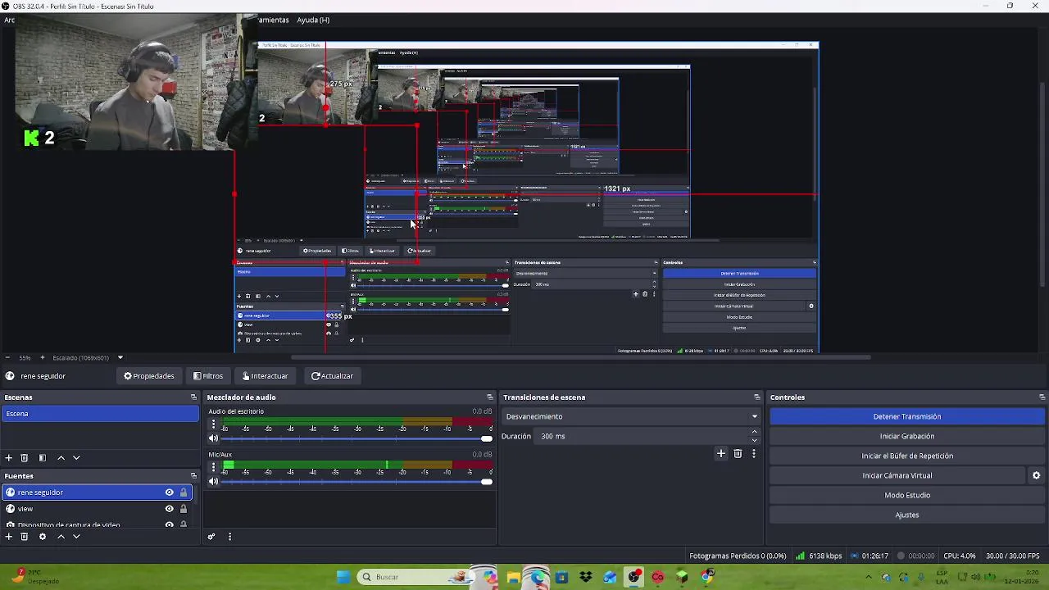The image size is (1049, 590).
Task: Remove scene transition with trash icon
Action: (x=738, y=453)
